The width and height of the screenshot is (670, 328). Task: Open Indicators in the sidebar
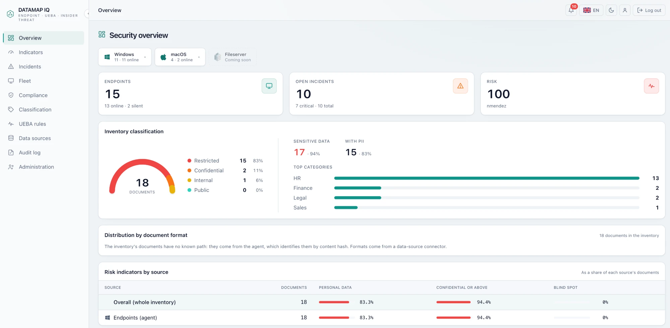(x=44, y=52)
